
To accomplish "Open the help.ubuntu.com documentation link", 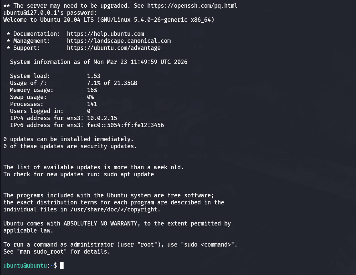I will 105,34.
